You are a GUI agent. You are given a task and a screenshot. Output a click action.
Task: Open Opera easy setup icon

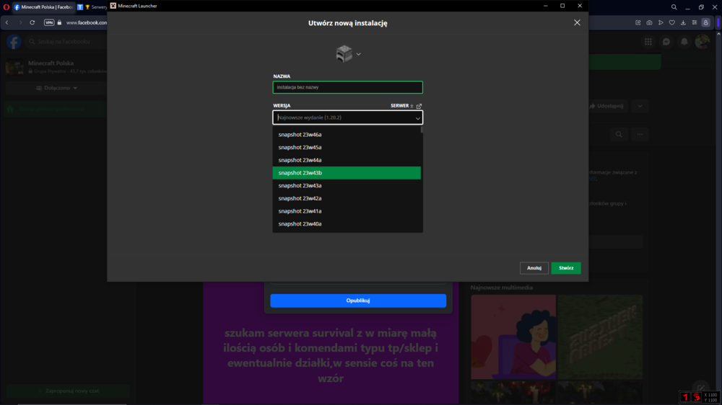point(695,22)
